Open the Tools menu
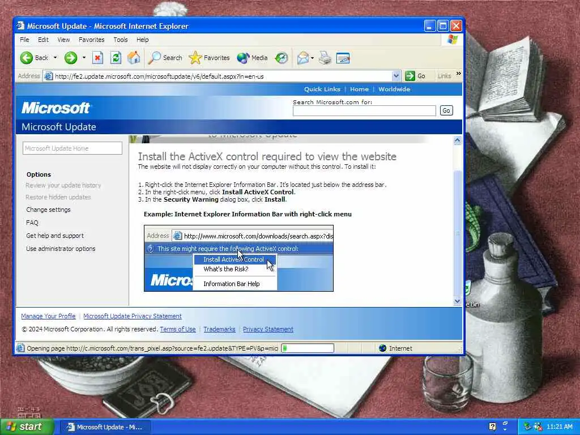The width and height of the screenshot is (580, 435). tap(121, 40)
